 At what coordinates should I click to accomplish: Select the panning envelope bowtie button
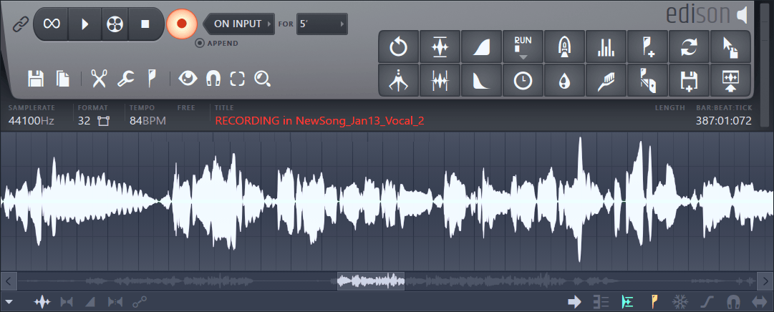click(67, 302)
